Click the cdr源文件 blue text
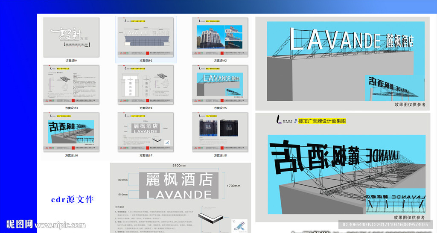Image resolution: width=437 pixels, height=233 pixels. [73, 200]
